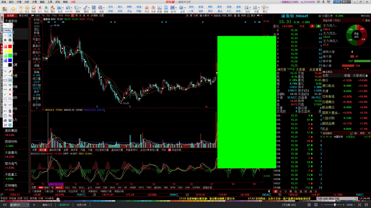
Task: Expand the 选股 stock picker dropdown arrow
Action: coord(104,7)
